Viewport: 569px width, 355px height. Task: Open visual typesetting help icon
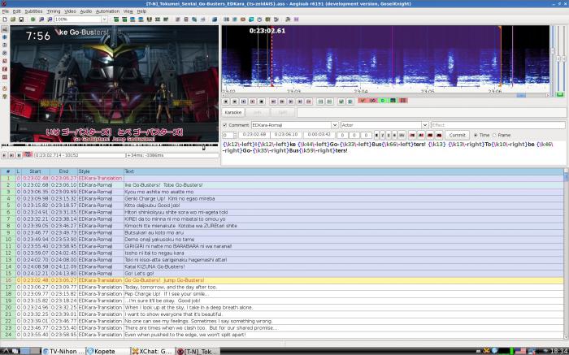5,97
